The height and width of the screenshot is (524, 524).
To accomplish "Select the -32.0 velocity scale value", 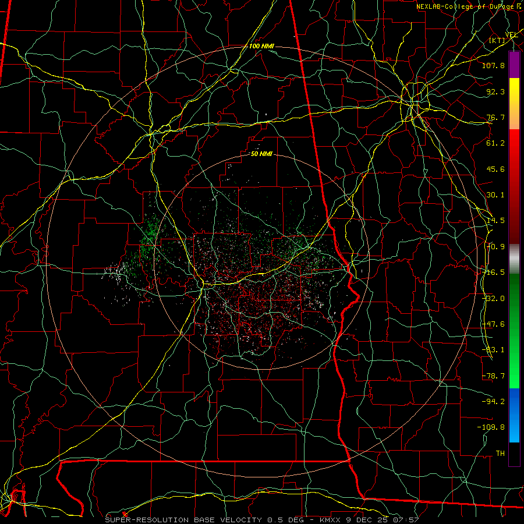I will point(493,299).
